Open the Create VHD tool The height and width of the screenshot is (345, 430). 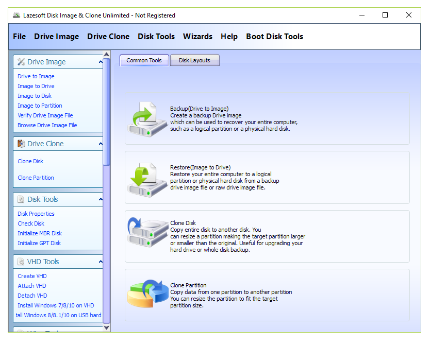31,276
